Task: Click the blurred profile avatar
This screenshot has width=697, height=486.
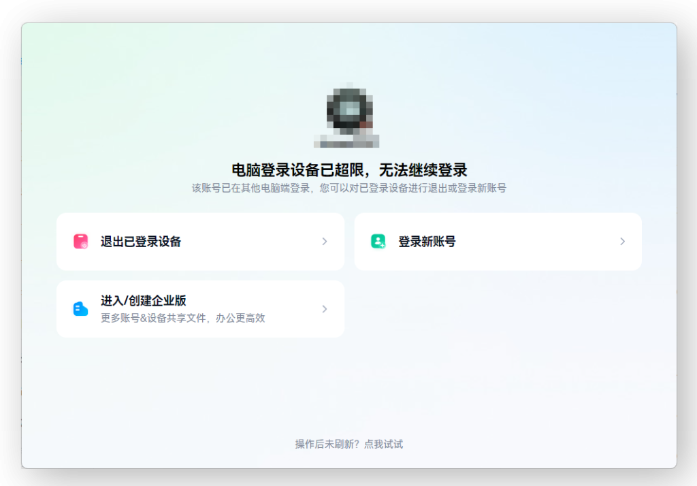Action: tap(349, 108)
